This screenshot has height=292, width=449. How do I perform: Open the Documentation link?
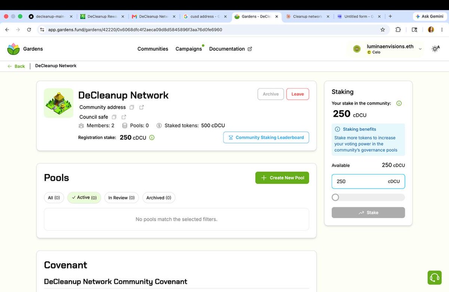(x=230, y=49)
